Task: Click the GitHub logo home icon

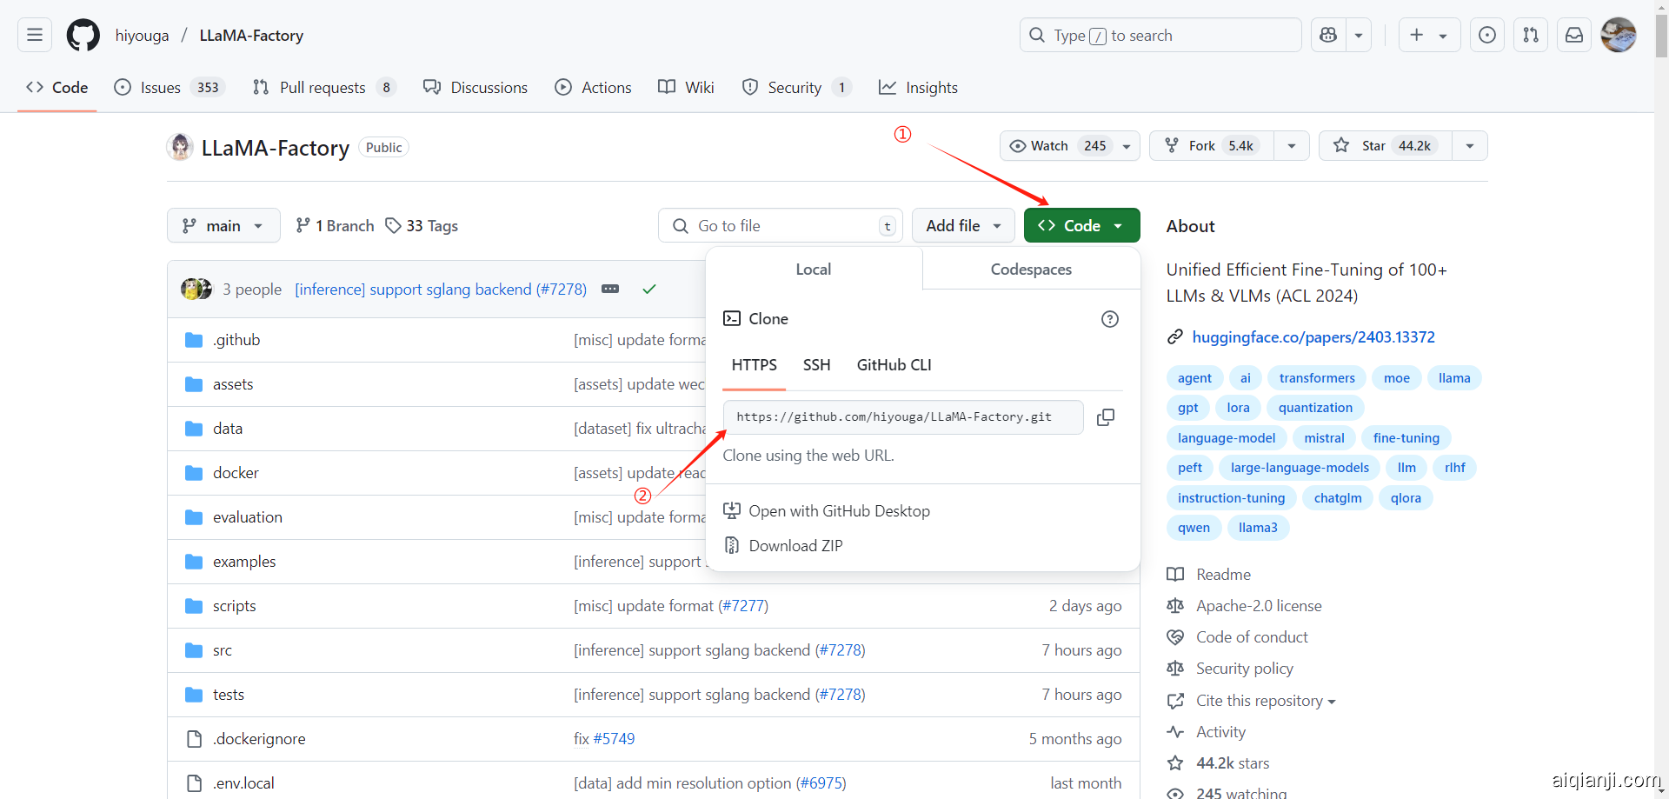Action: [83, 36]
